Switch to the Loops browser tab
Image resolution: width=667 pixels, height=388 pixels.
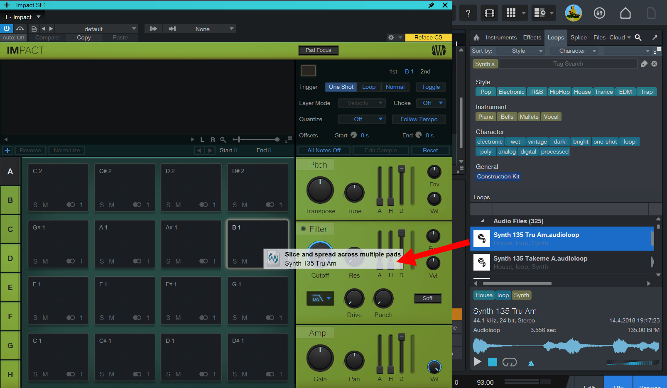(556, 37)
